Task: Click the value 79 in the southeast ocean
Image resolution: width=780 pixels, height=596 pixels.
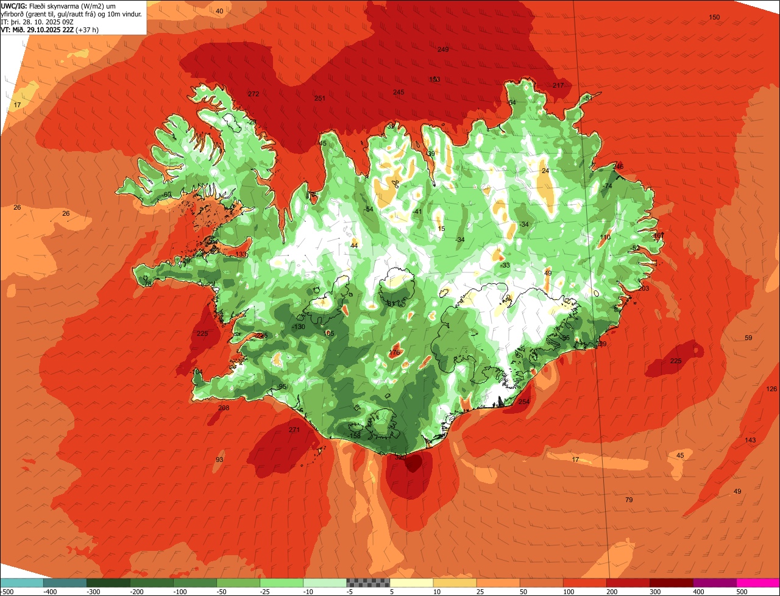Action: pos(629,500)
